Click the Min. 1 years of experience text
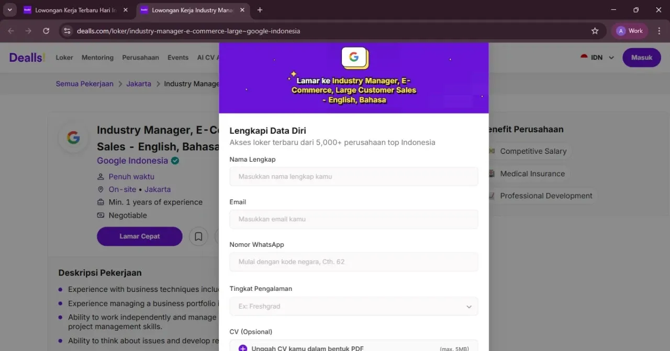670x351 pixels. pyautogui.click(x=155, y=202)
